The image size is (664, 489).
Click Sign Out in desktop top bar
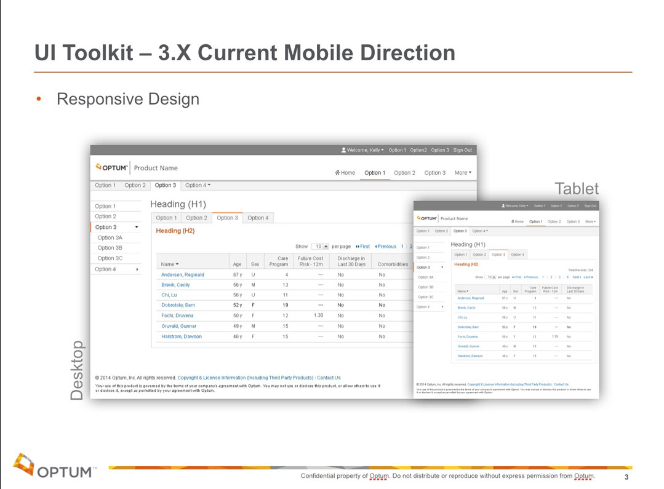tap(463, 150)
